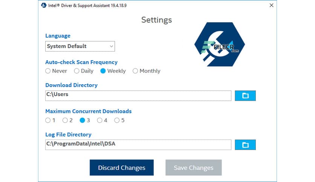
Task: Click the window title Intel Driver & Support Assistant
Action: click(x=87, y=5)
